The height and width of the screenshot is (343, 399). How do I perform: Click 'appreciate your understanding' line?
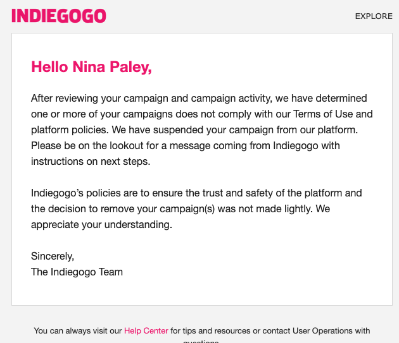[101, 225]
